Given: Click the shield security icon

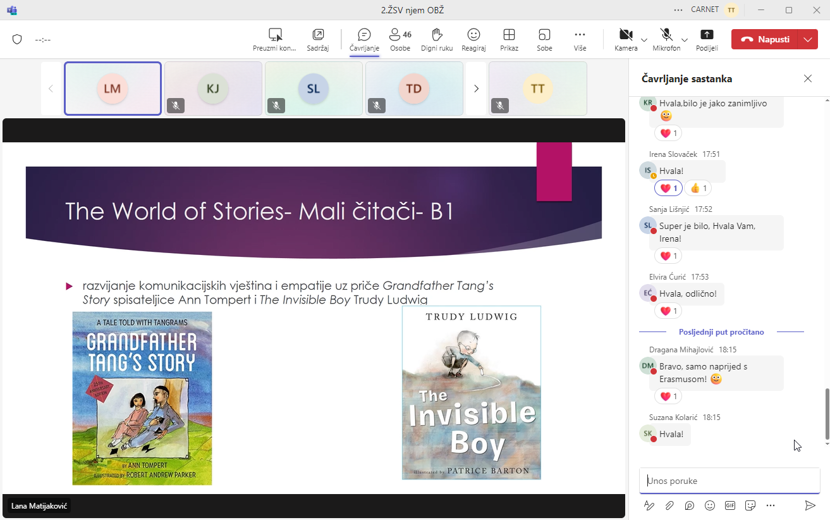Looking at the screenshot, I should point(17,39).
